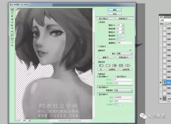Select the Freeze Mask tool
This screenshot has width=171, height=124.
click(x=12, y=35)
